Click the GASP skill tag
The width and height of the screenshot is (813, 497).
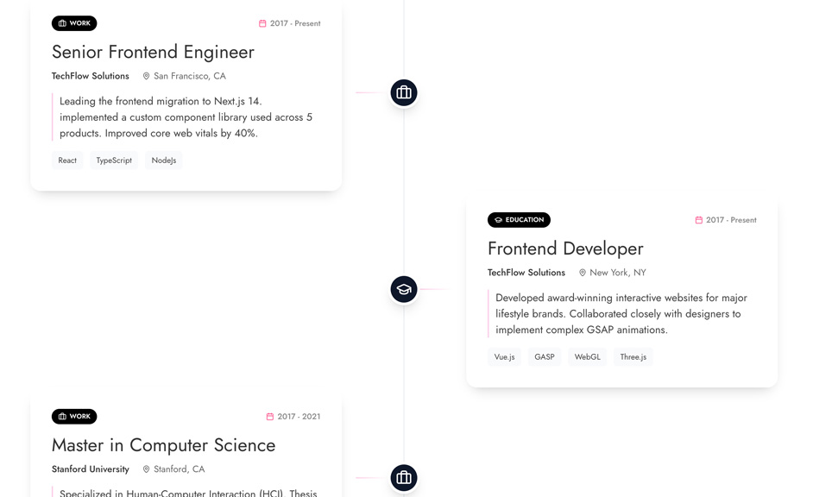point(544,357)
